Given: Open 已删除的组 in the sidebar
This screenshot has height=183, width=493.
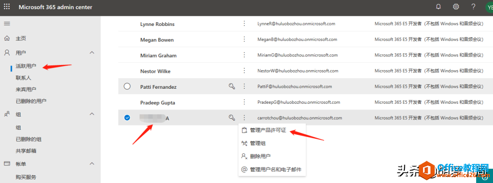Looking at the screenshot, I should (28, 139).
